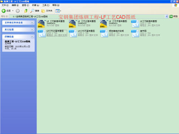Select the LF工艺断面布置图 JPG icon
This screenshot has height=134, width=179.
[x=135, y=24]
